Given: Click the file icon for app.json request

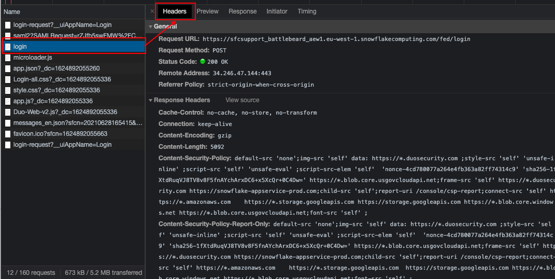Looking at the screenshot, I should (8, 68).
